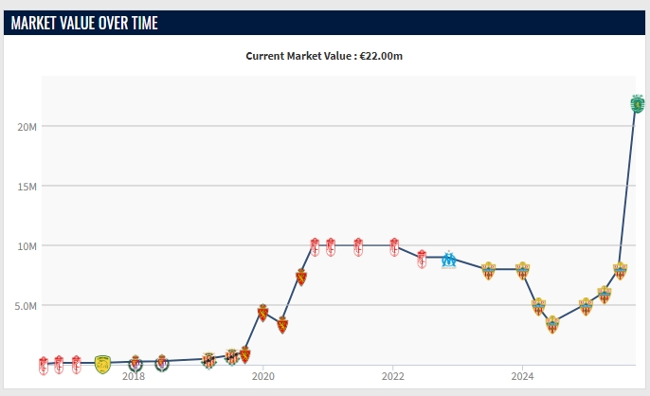The image size is (650, 396).
Task: Click the lowest Almería crest in the 2024 dip
Action: pyautogui.click(x=552, y=324)
